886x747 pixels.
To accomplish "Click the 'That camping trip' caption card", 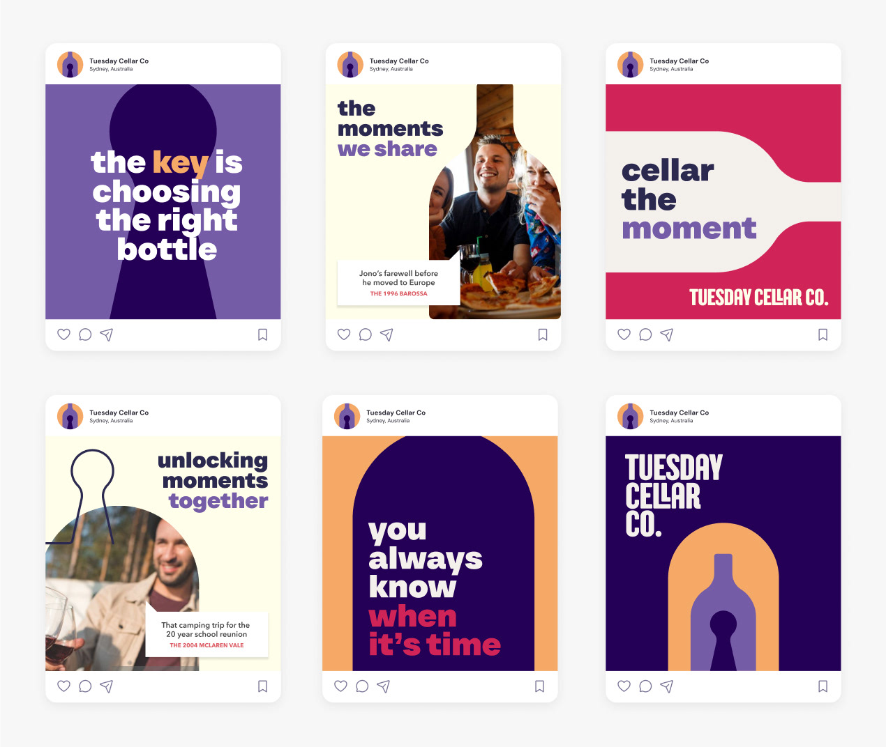I will click(x=207, y=635).
